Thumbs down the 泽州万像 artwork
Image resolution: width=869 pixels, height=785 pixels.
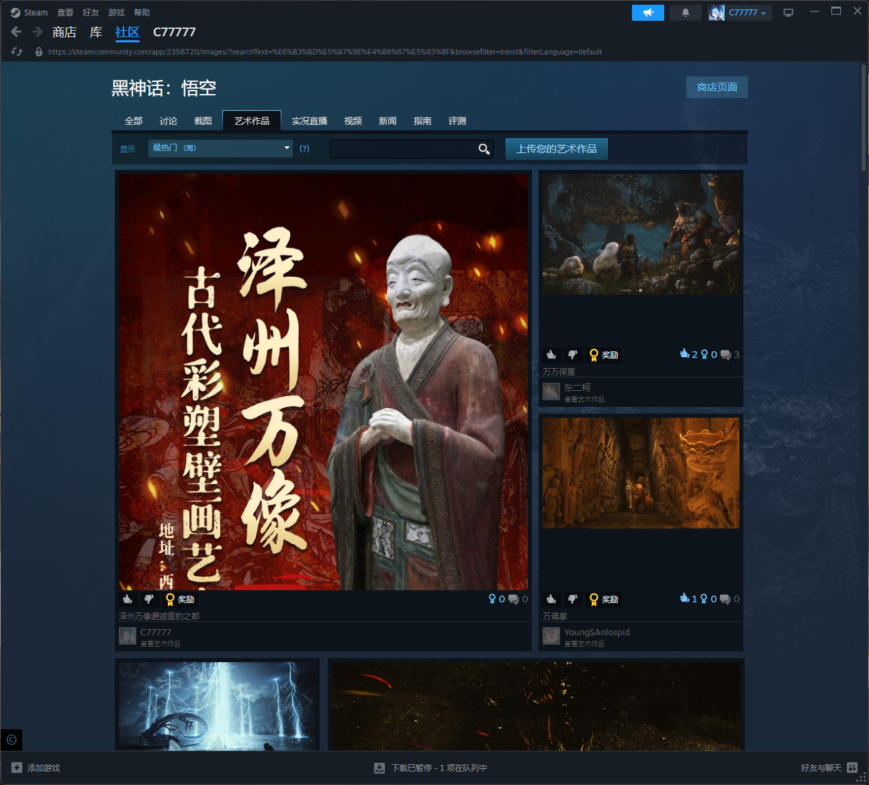[149, 599]
